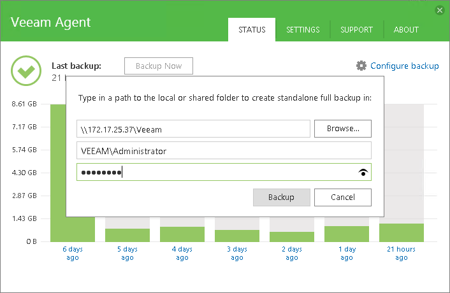
Task: Click the 3 days ago label
Action: tap(237, 253)
